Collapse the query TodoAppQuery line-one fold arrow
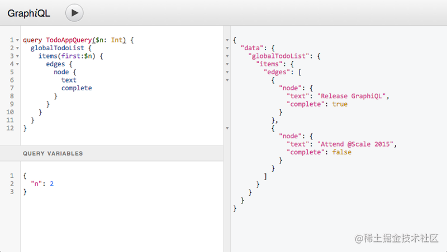This screenshot has height=252, width=447. coord(17,40)
